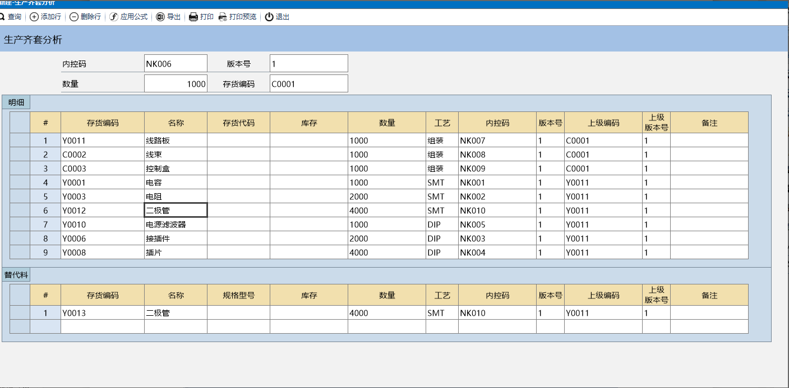Click the 打印 printer icon
This screenshot has height=388, width=789.
coord(193,17)
